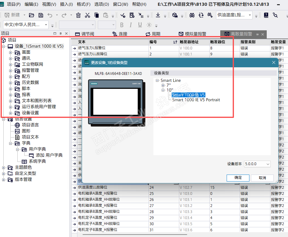288x237 pixels.
Task: Close the 更改设备_1的设备类型 dialog
Action: [x=273, y=62]
